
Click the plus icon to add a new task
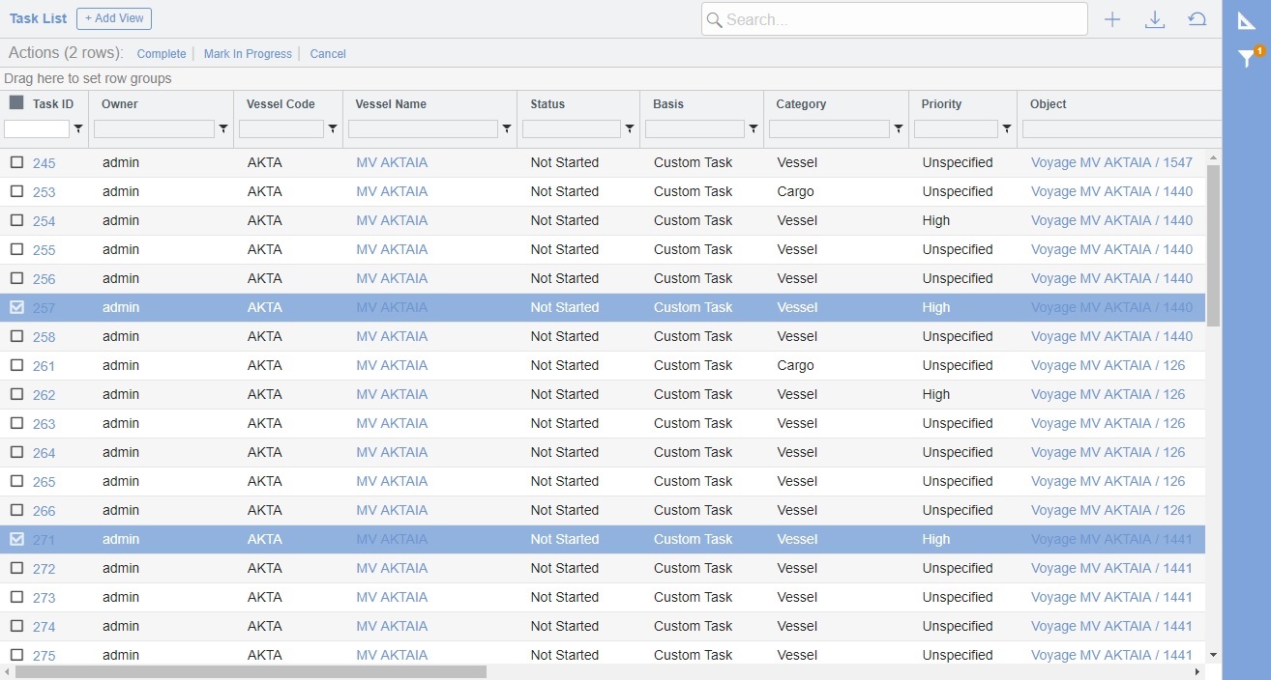pos(1112,18)
